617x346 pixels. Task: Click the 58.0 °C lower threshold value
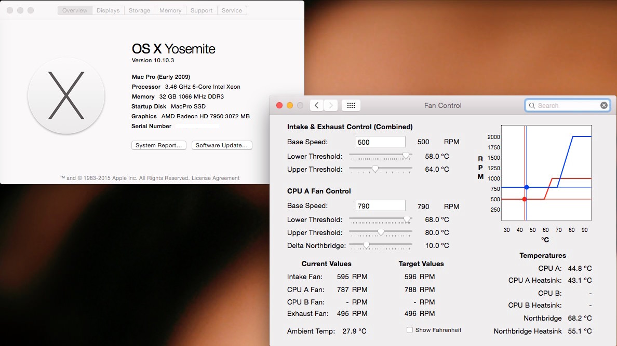point(437,156)
